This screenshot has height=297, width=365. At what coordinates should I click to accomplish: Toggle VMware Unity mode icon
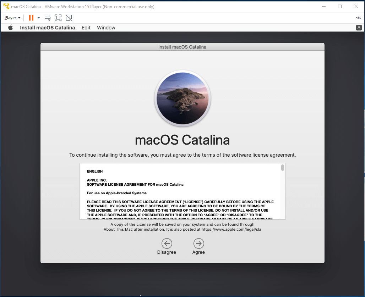tap(69, 18)
